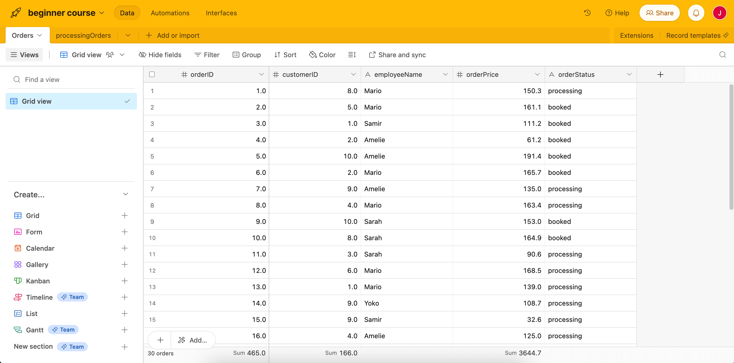Open the orderStatus field dropdown
The width and height of the screenshot is (734, 363).
(630, 74)
